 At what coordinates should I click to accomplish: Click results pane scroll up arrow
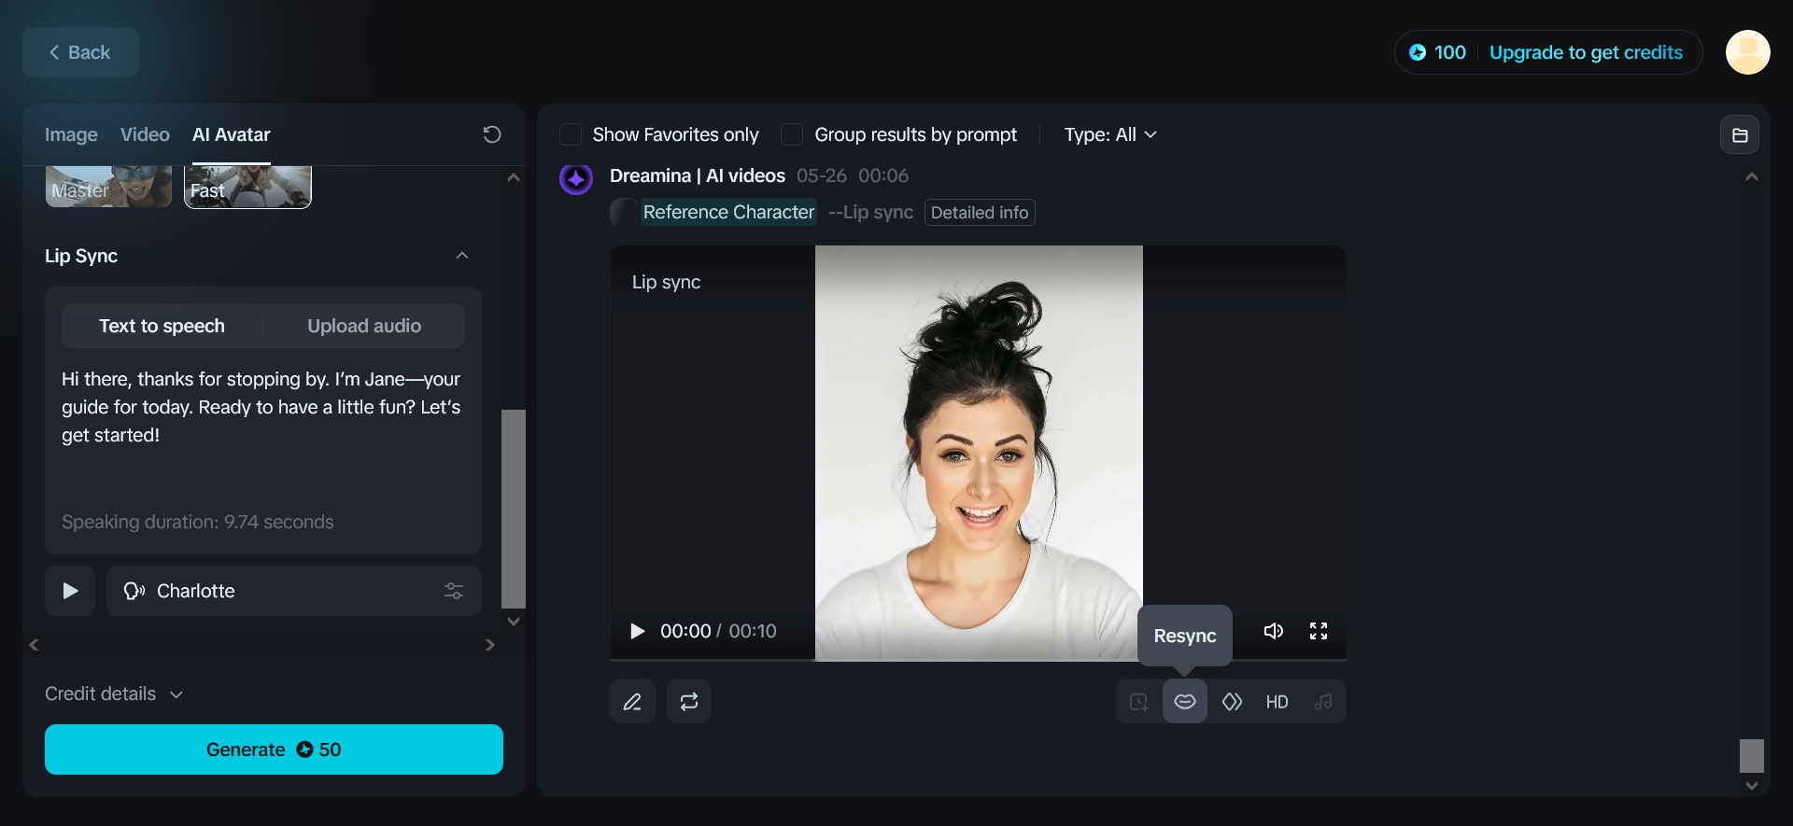pos(1752,176)
